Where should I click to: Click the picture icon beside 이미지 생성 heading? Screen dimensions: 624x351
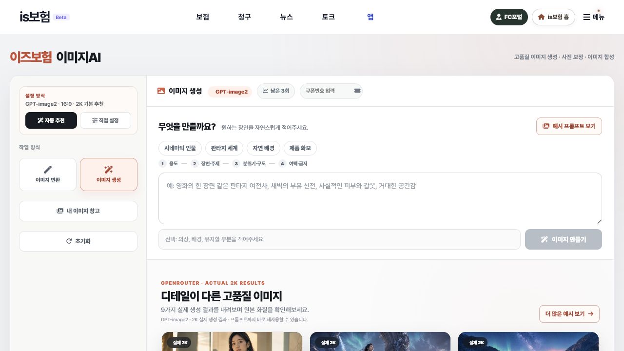click(x=161, y=91)
